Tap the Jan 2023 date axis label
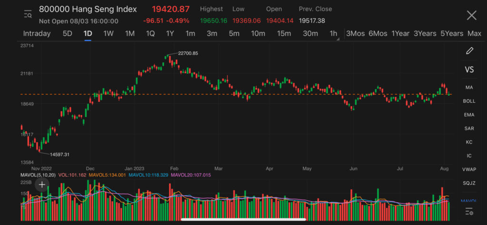 [136, 169]
